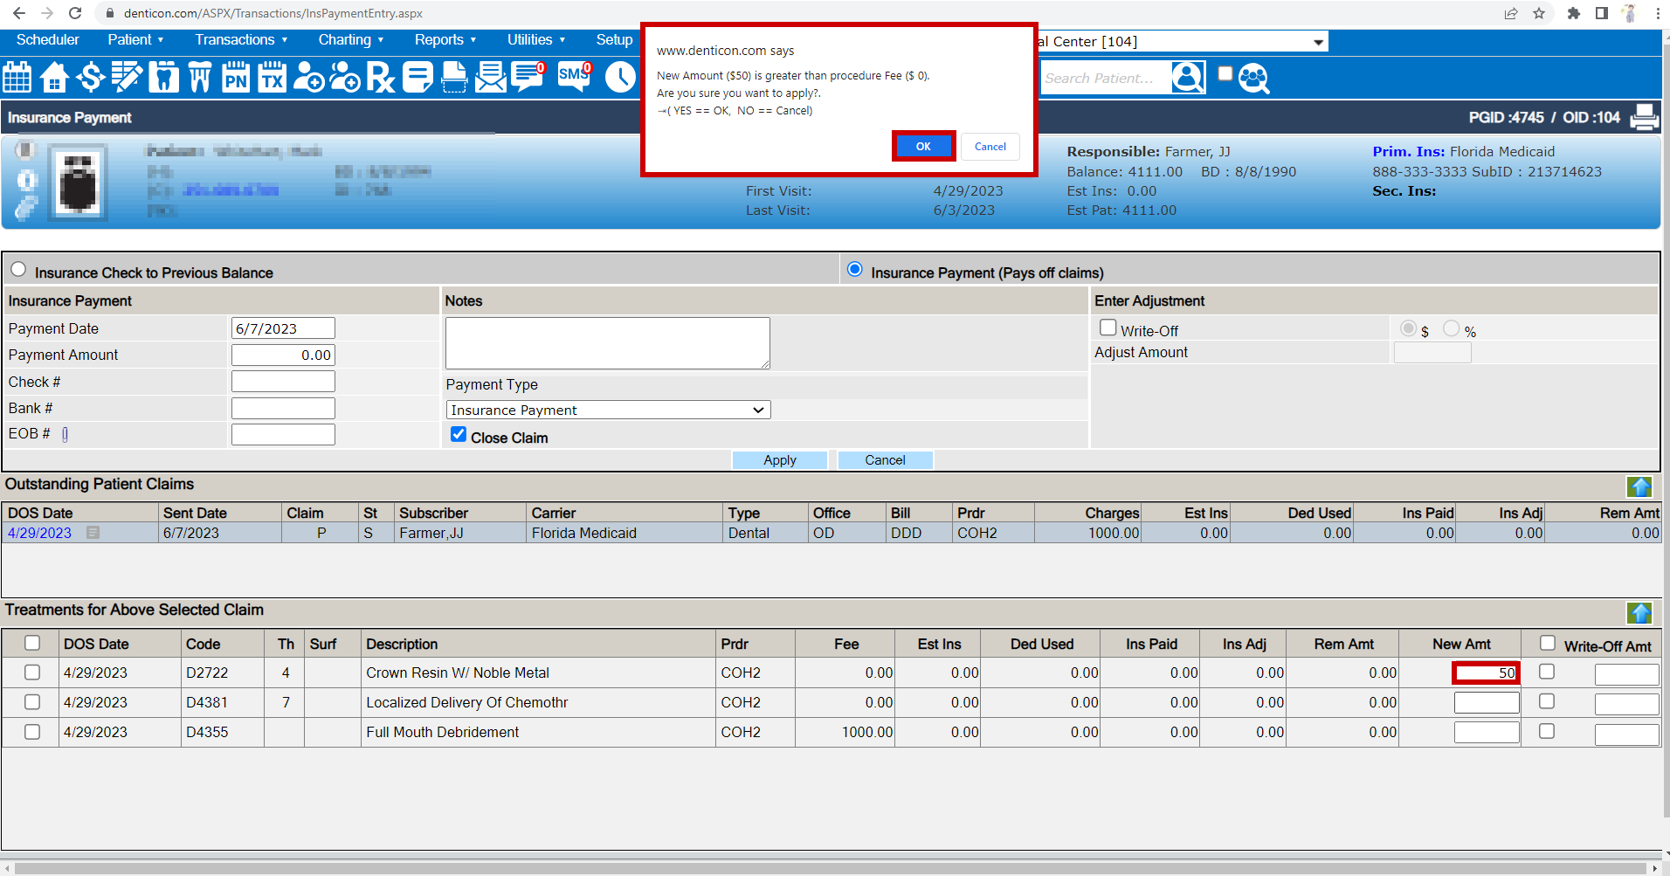Screen dimensions: 1670x876
Task: Click the PN progress notes icon
Action: (236, 78)
